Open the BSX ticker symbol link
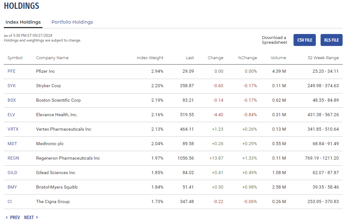The width and height of the screenshot is (347, 221). (x=12, y=100)
